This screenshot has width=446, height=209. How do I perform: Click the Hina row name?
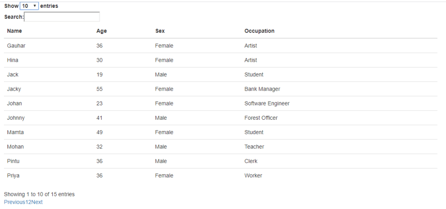(13, 60)
